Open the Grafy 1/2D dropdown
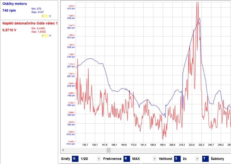The image size is (231, 164). [x=99, y=159]
